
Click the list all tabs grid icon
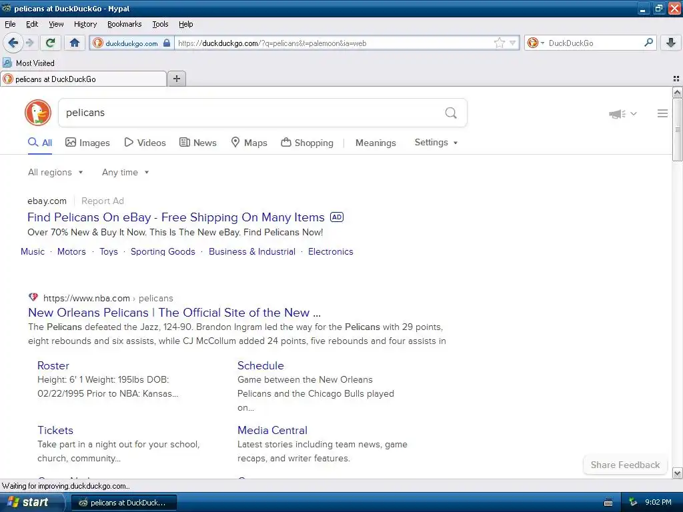[x=676, y=79]
